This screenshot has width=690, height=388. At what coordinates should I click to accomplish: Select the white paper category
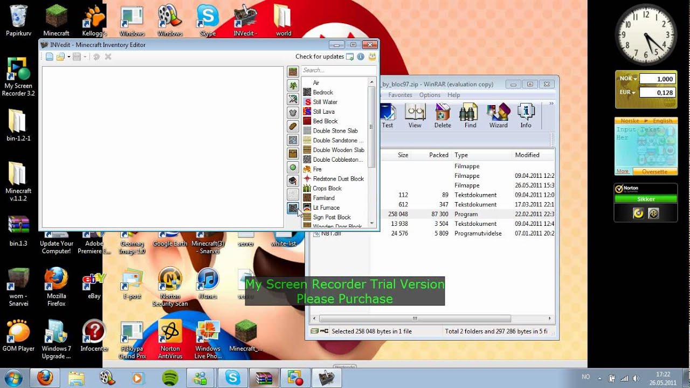point(293,195)
